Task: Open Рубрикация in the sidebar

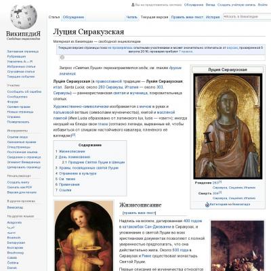Action: click(16, 56)
